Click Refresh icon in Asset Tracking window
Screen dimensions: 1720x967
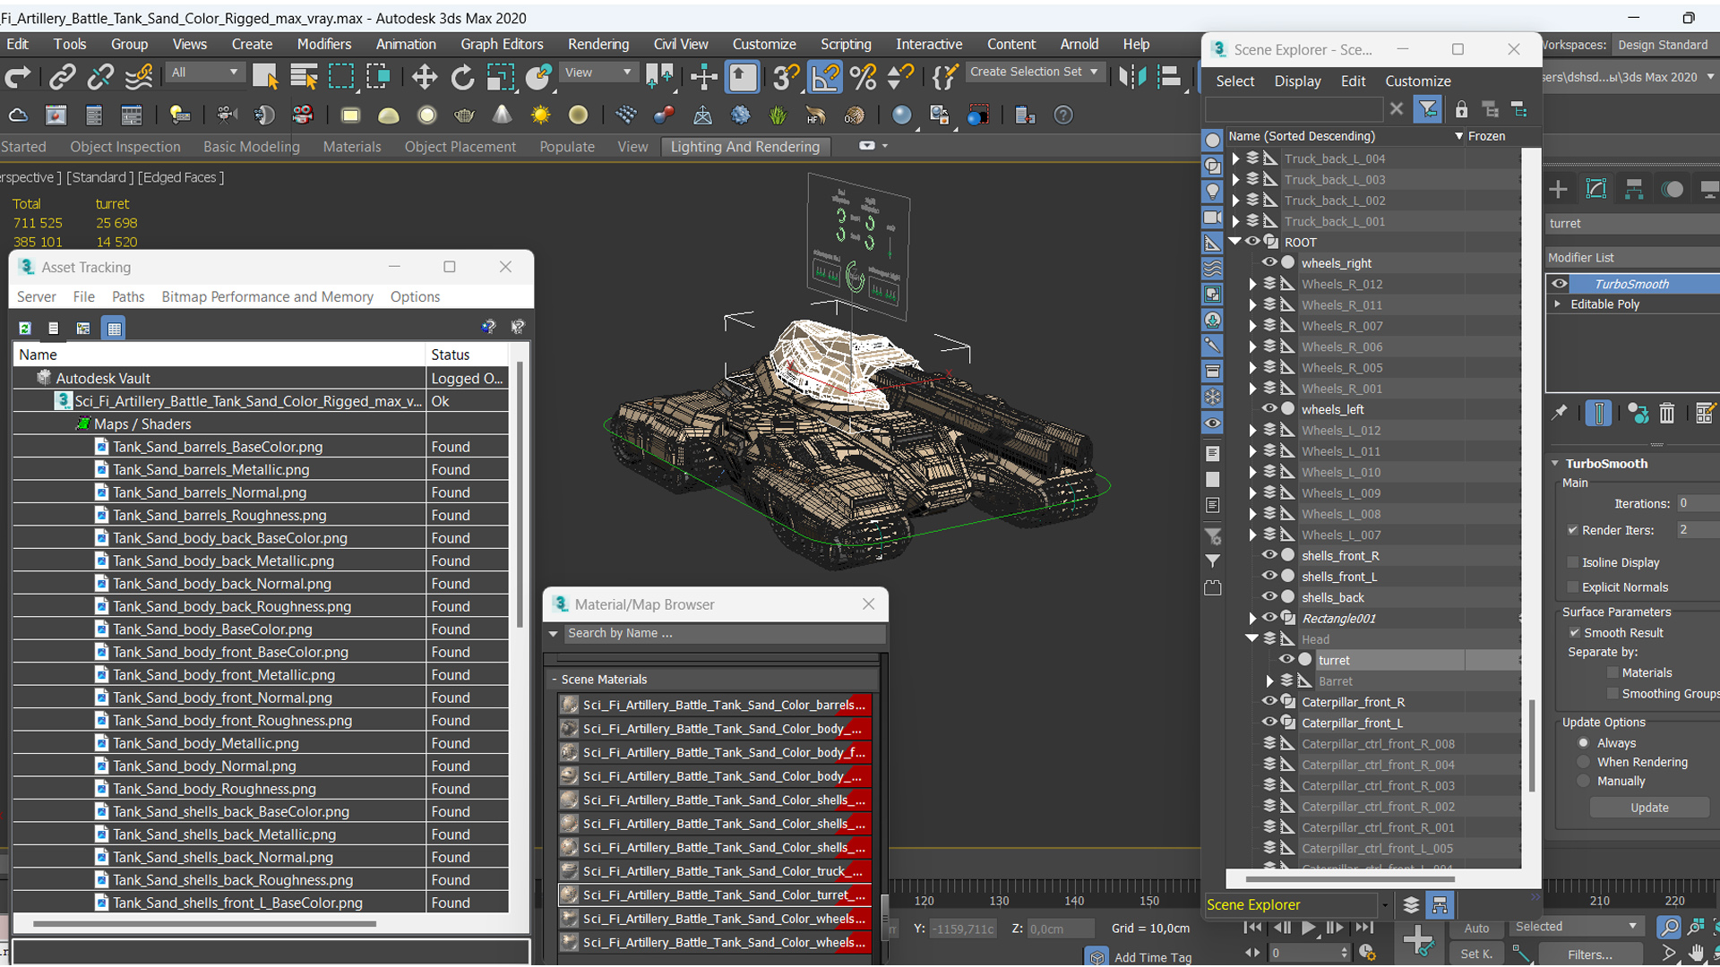click(x=25, y=329)
